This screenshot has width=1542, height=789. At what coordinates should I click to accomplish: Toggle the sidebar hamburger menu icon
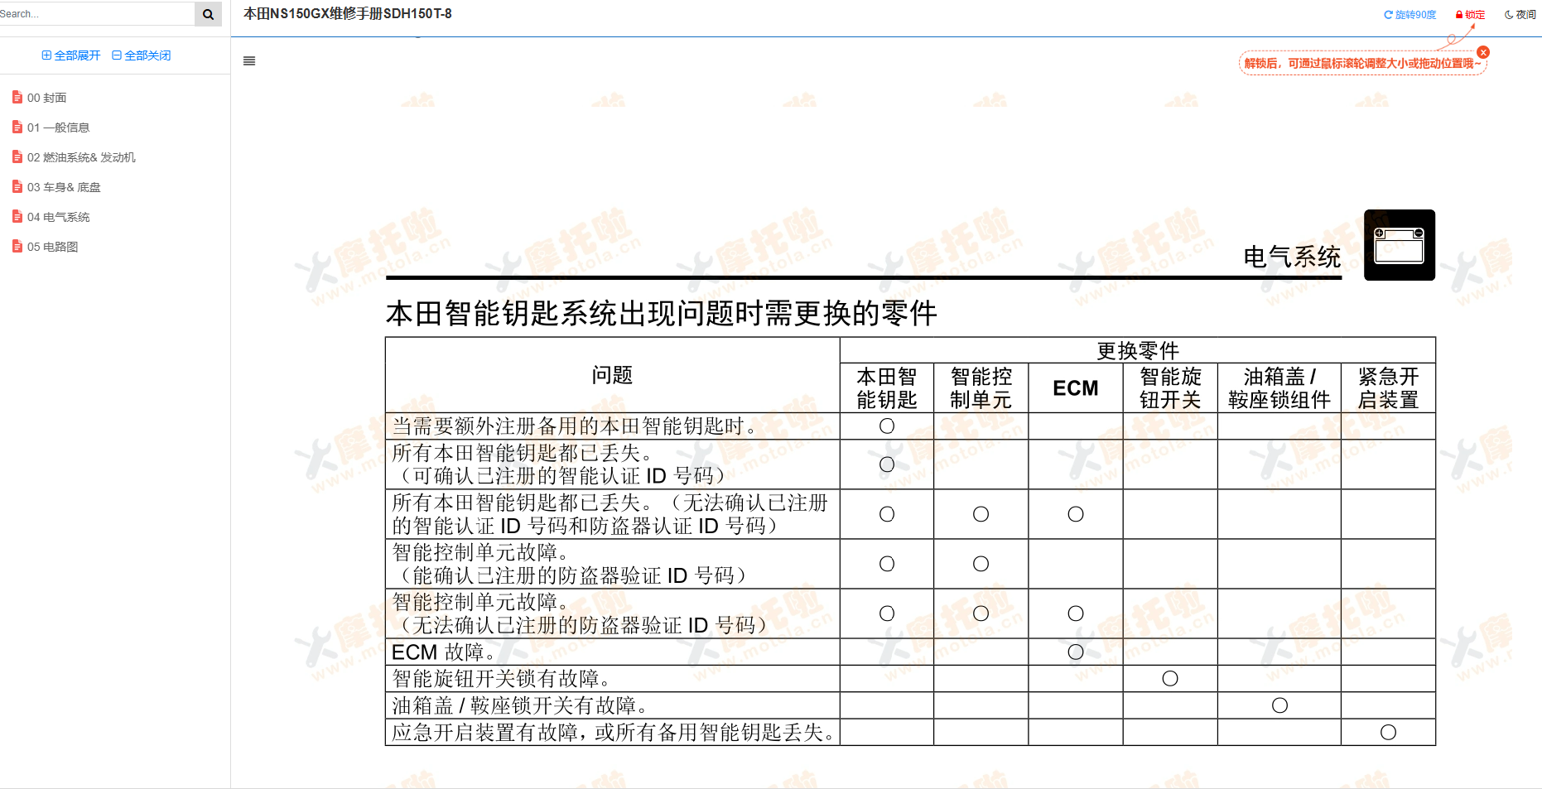(x=249, y=60)
